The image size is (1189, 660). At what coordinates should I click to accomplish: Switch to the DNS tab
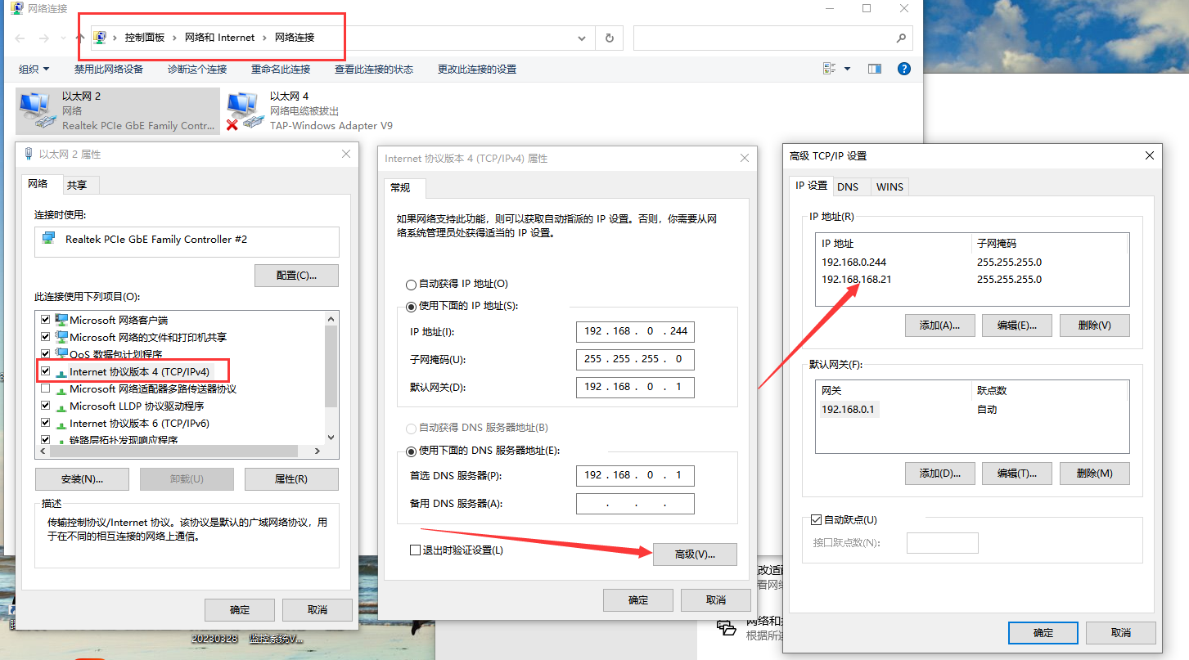pyautogui.click(x=848, y=186)
